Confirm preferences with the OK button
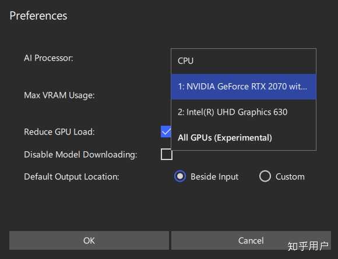338x259 pixels. coord(89,240)
